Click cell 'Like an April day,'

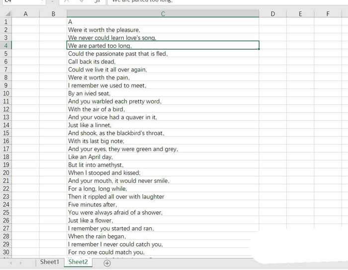point(163,157)
